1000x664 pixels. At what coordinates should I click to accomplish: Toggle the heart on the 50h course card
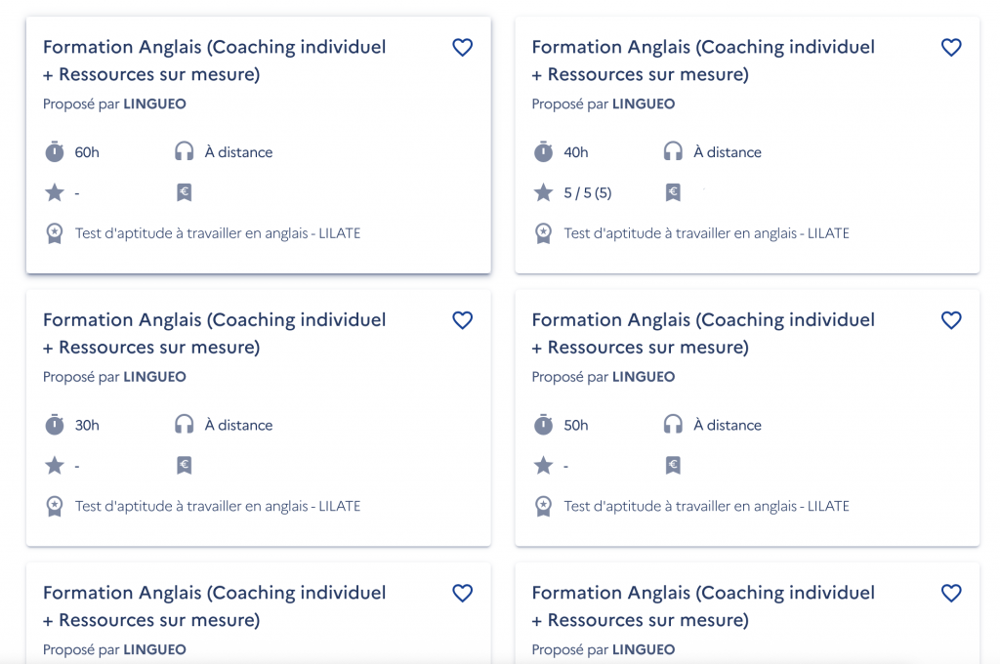[x=951, y=320]
